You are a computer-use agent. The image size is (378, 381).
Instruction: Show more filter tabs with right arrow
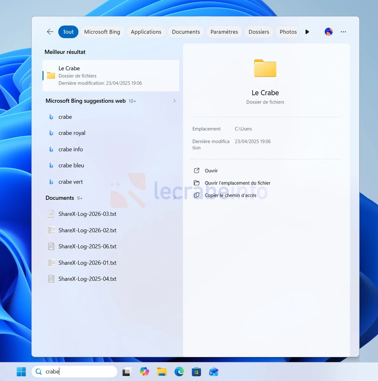tap(307, 32)
